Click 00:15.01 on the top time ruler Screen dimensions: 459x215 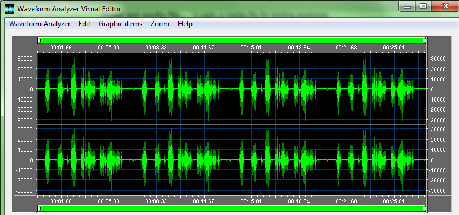[251, 47]
